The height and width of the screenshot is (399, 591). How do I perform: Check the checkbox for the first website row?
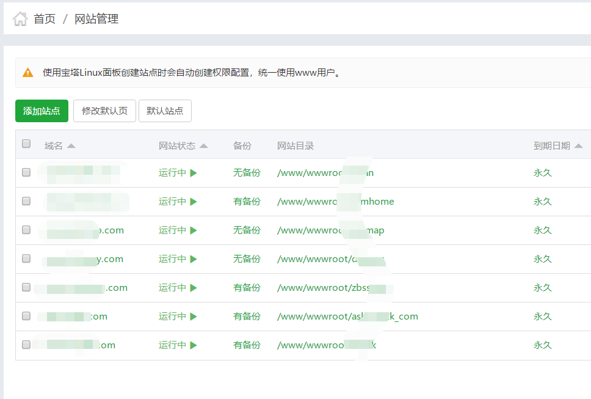pyautogui.click(x=26, y=172)
